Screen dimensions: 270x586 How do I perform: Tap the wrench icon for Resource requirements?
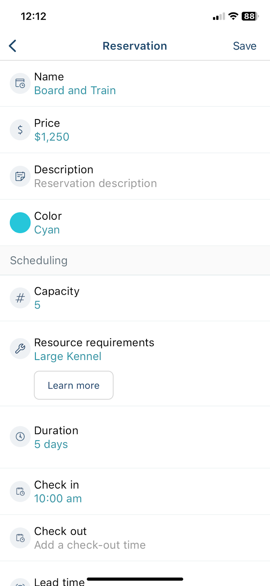20,348
